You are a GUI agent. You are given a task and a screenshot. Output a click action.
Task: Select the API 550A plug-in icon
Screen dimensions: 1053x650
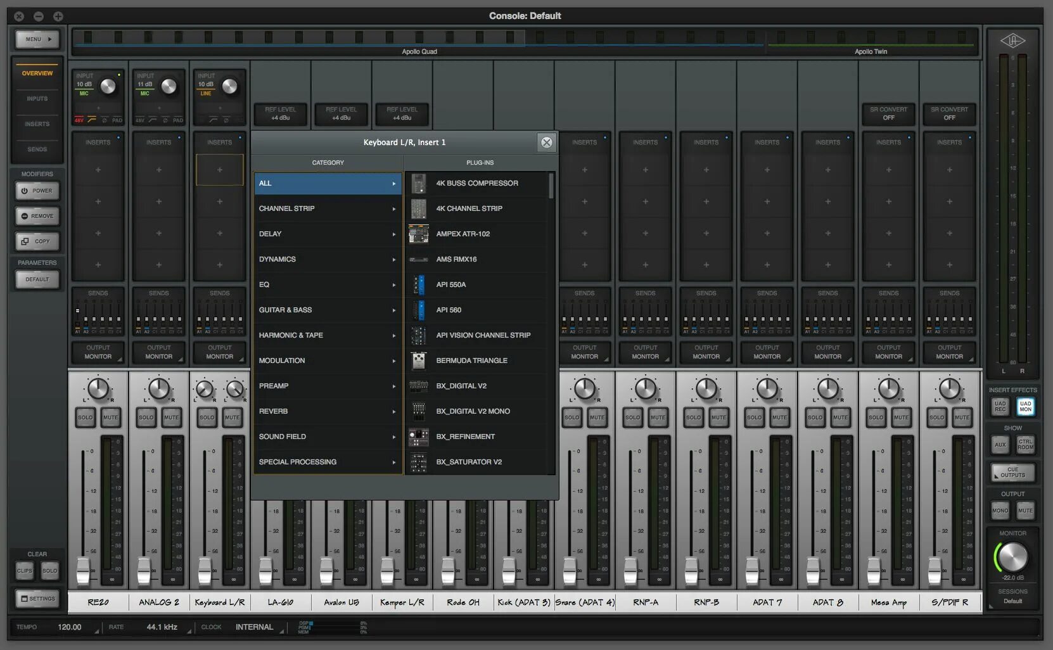(x=418, y=284)
